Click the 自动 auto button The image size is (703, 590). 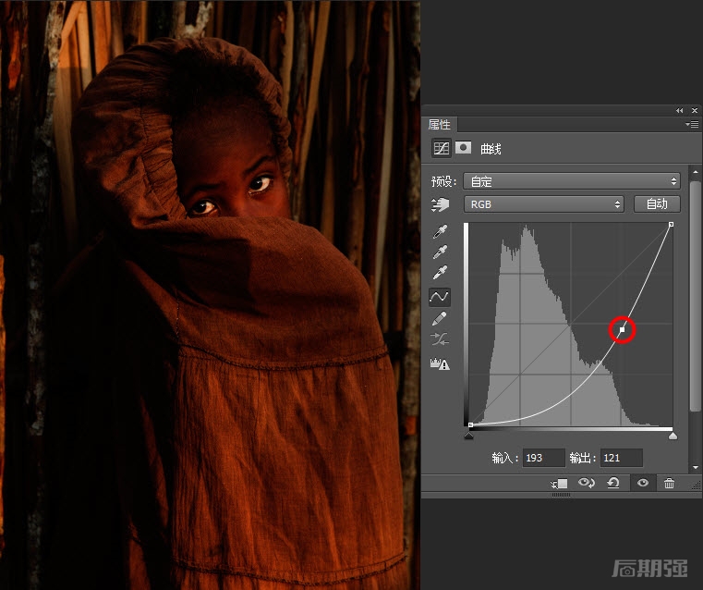[657, 204]
